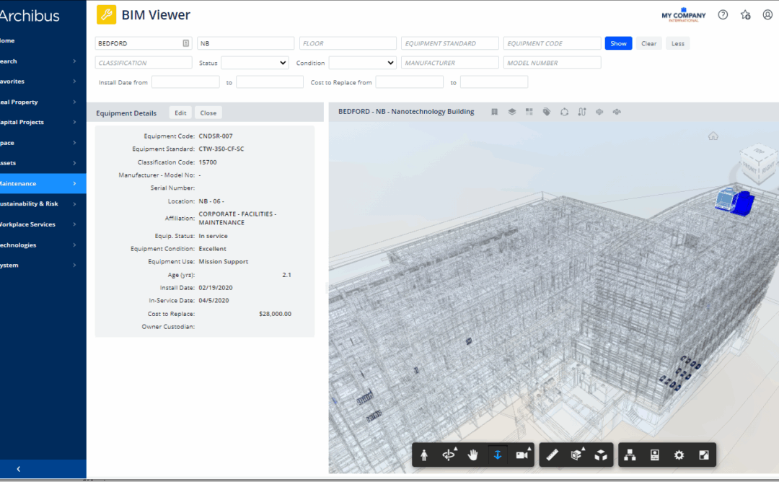
Task: Click the Cost to Replace from field
Action: [x=410, y=82]
